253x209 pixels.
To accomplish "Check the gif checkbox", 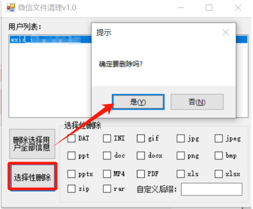I will click(141, 138).
